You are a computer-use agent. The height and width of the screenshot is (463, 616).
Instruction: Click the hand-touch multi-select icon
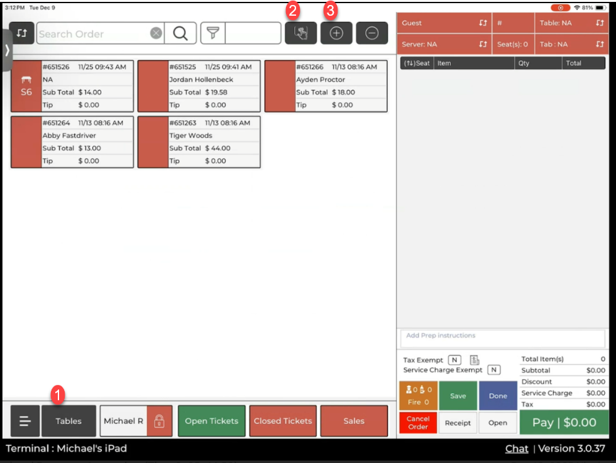point(300,33)
